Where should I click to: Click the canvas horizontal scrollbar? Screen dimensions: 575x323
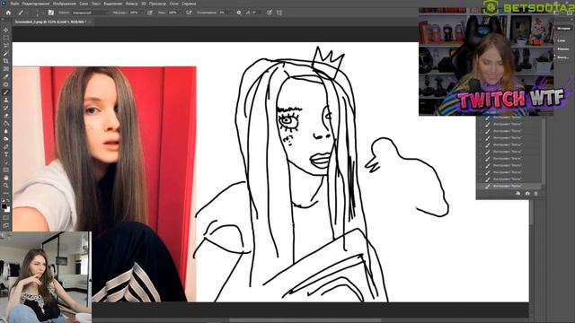(x=305, y=320)
